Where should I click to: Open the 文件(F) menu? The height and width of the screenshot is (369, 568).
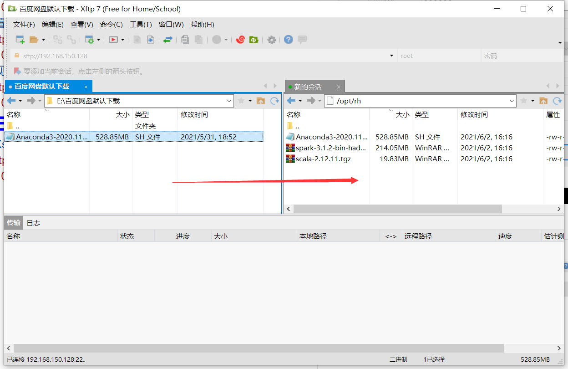pyautogui.click(x=24, y=25)
